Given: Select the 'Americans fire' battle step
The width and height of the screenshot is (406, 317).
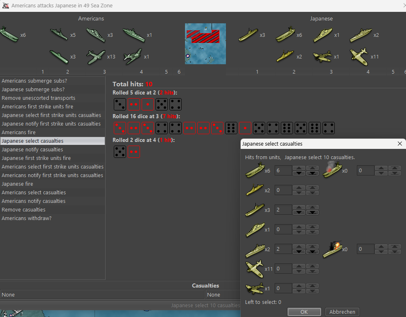Looking at the screenshot, I should [x=19, y=133].
